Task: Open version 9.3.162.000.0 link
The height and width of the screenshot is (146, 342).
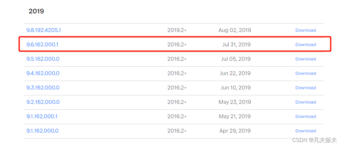Action: click(x=43, y=88)
